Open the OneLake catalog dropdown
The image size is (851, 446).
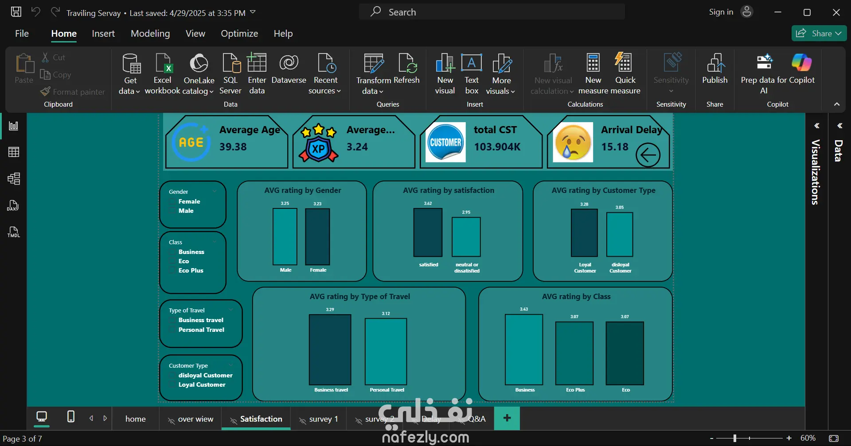click(199, 74)
